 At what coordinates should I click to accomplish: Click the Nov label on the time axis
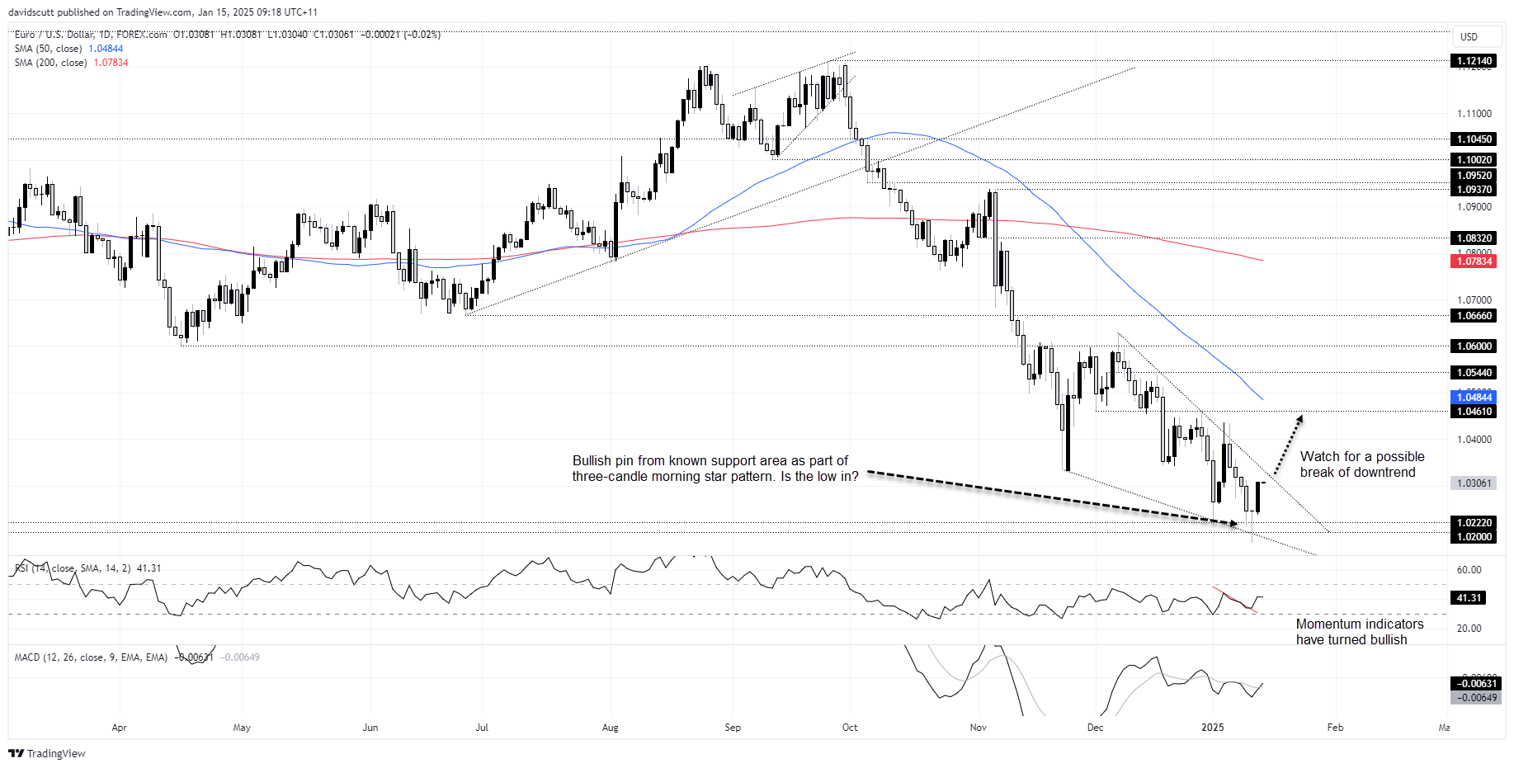coord(979,728)
